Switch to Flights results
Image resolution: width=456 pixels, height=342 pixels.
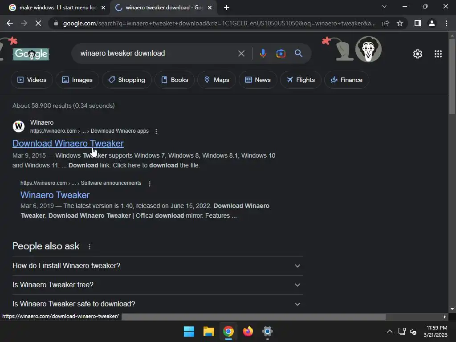pos(301,80)
